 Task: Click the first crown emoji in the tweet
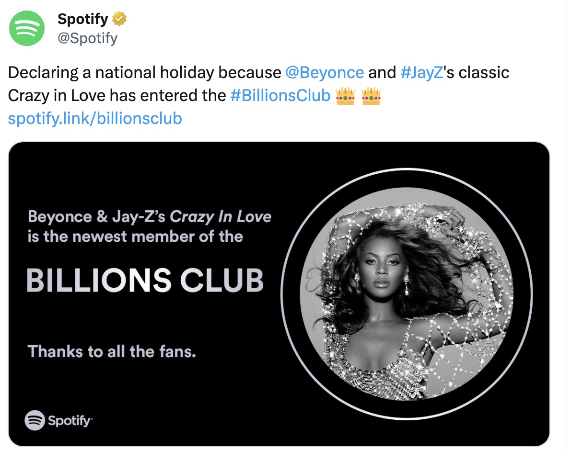[346, 96]
